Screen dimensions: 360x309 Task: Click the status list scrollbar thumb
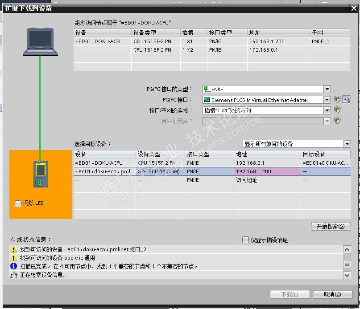click(347, 264)
